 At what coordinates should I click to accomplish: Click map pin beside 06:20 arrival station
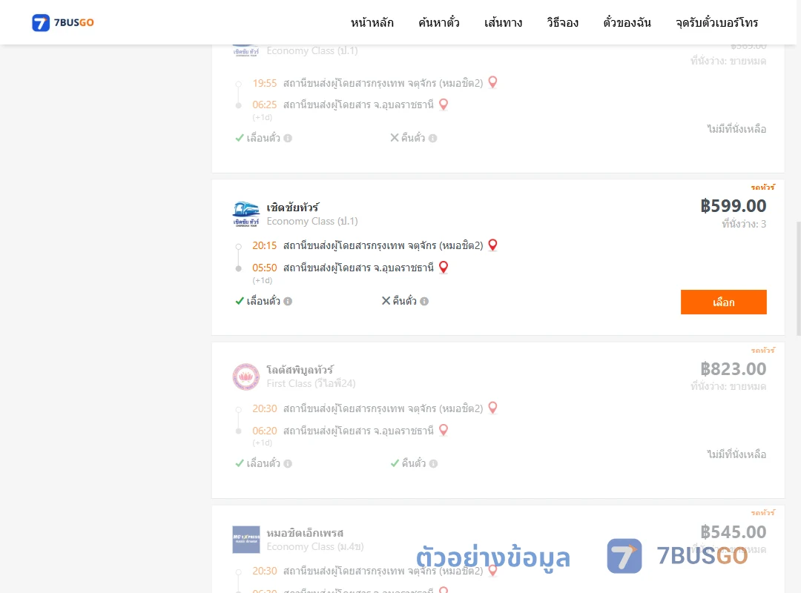[444, 430]
